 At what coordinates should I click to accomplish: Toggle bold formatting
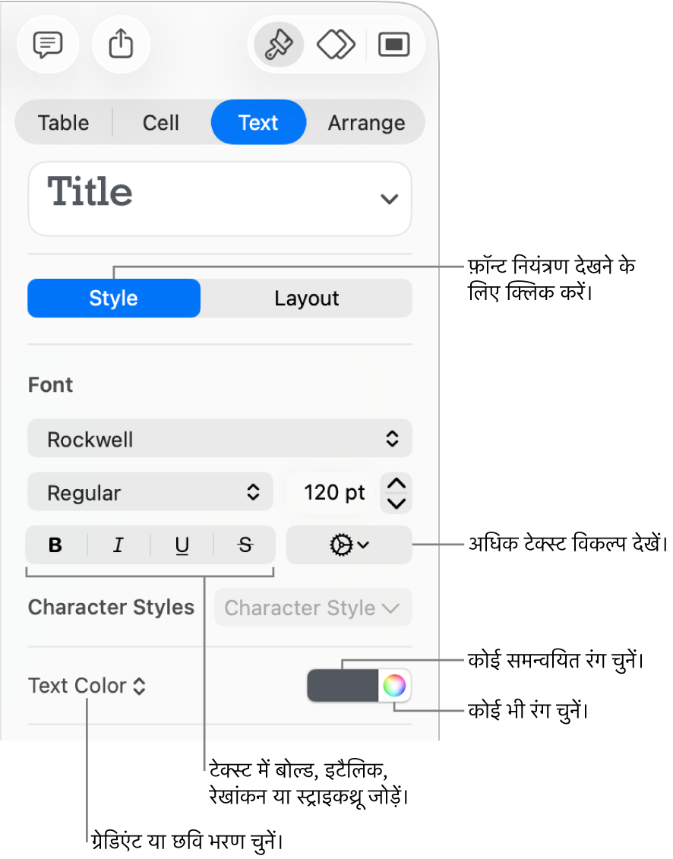55,545
